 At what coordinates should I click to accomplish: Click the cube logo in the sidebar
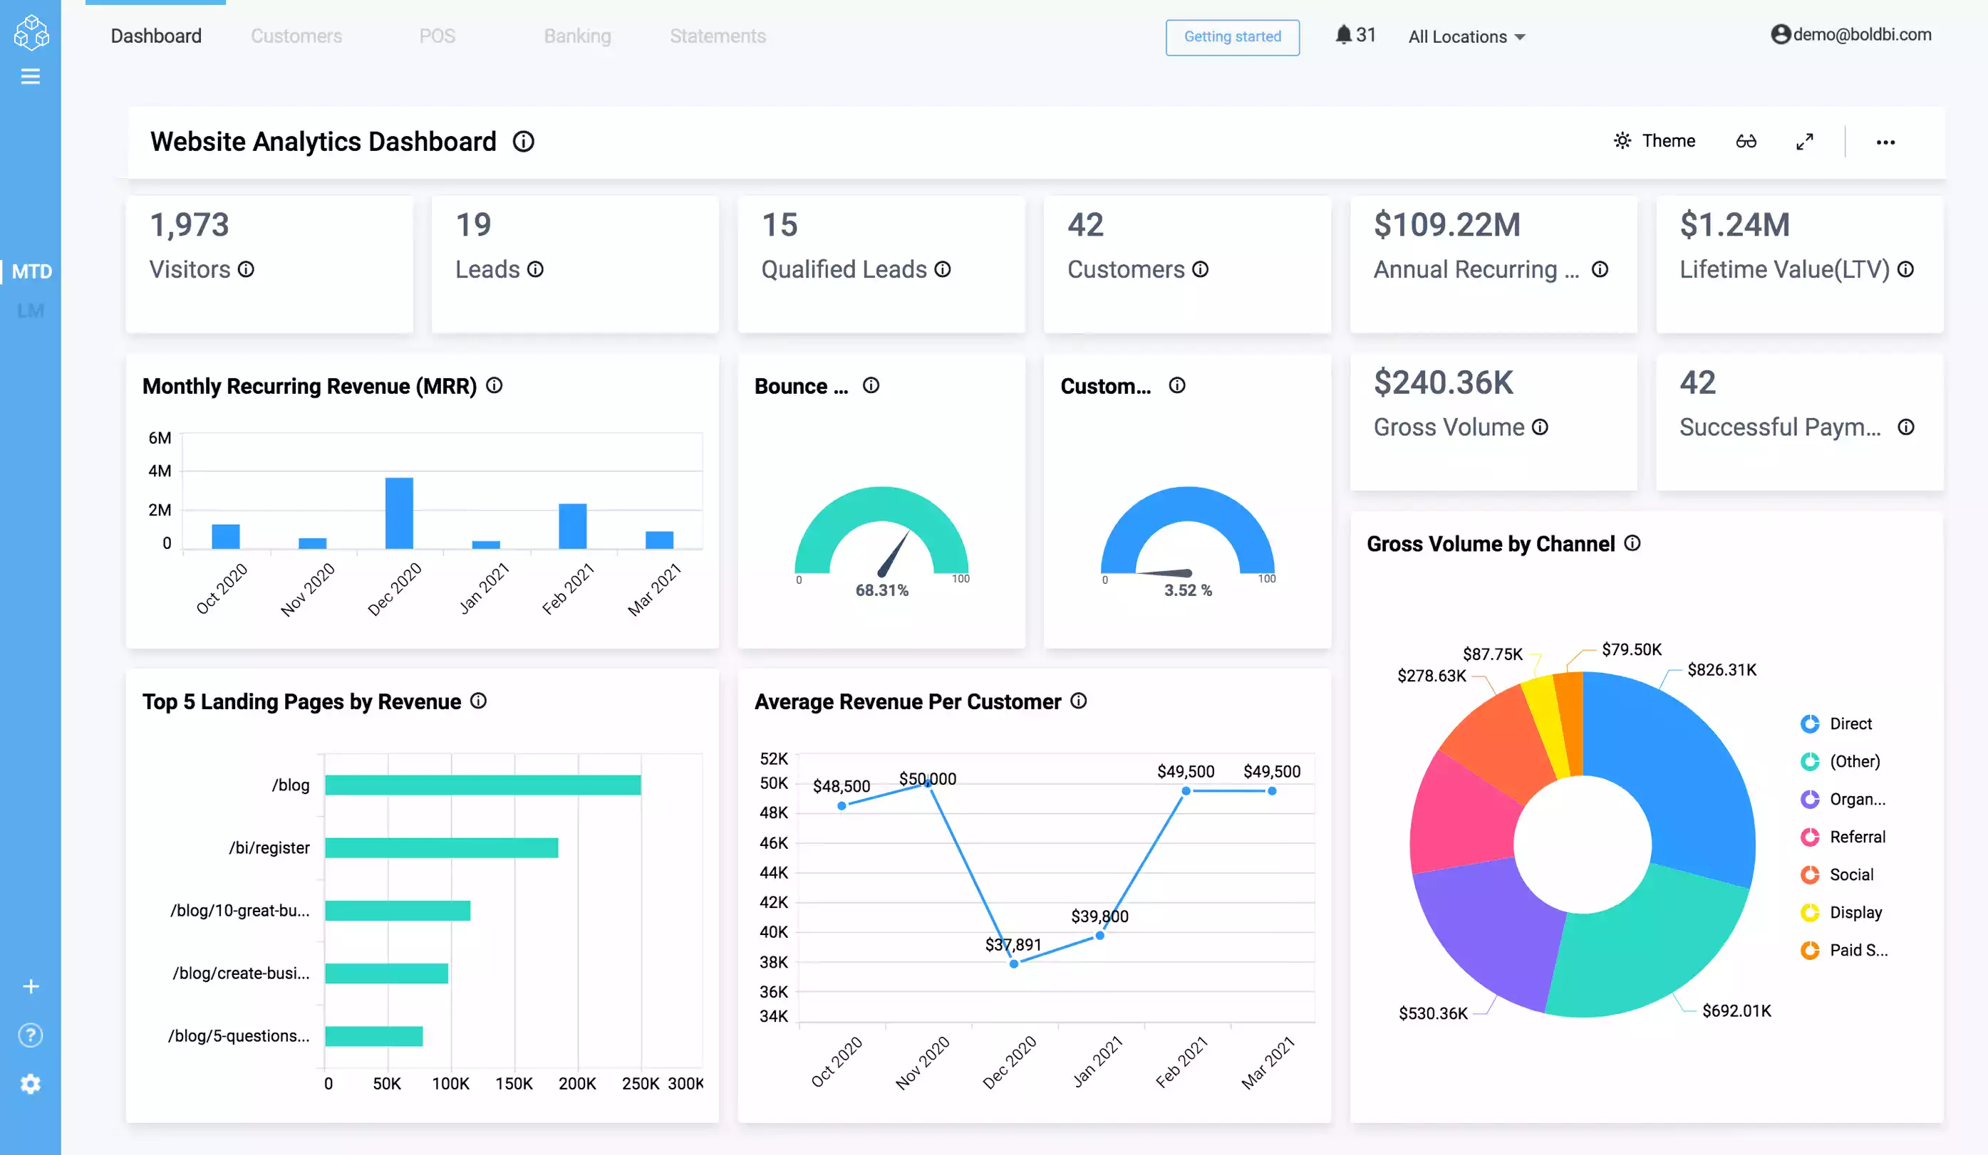(x=31, y=32)
